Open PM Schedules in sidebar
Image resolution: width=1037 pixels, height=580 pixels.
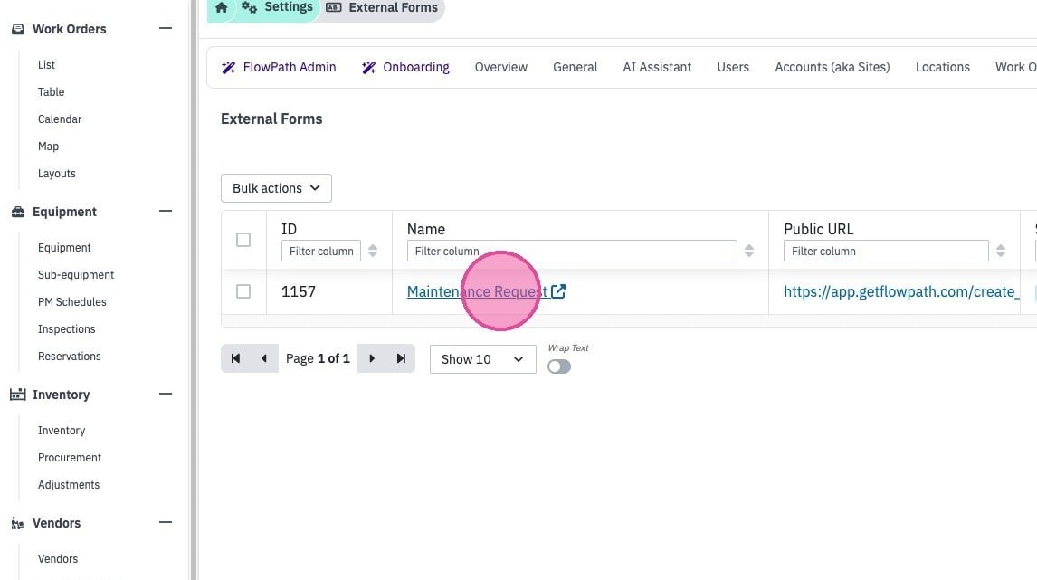pos(71,301)
